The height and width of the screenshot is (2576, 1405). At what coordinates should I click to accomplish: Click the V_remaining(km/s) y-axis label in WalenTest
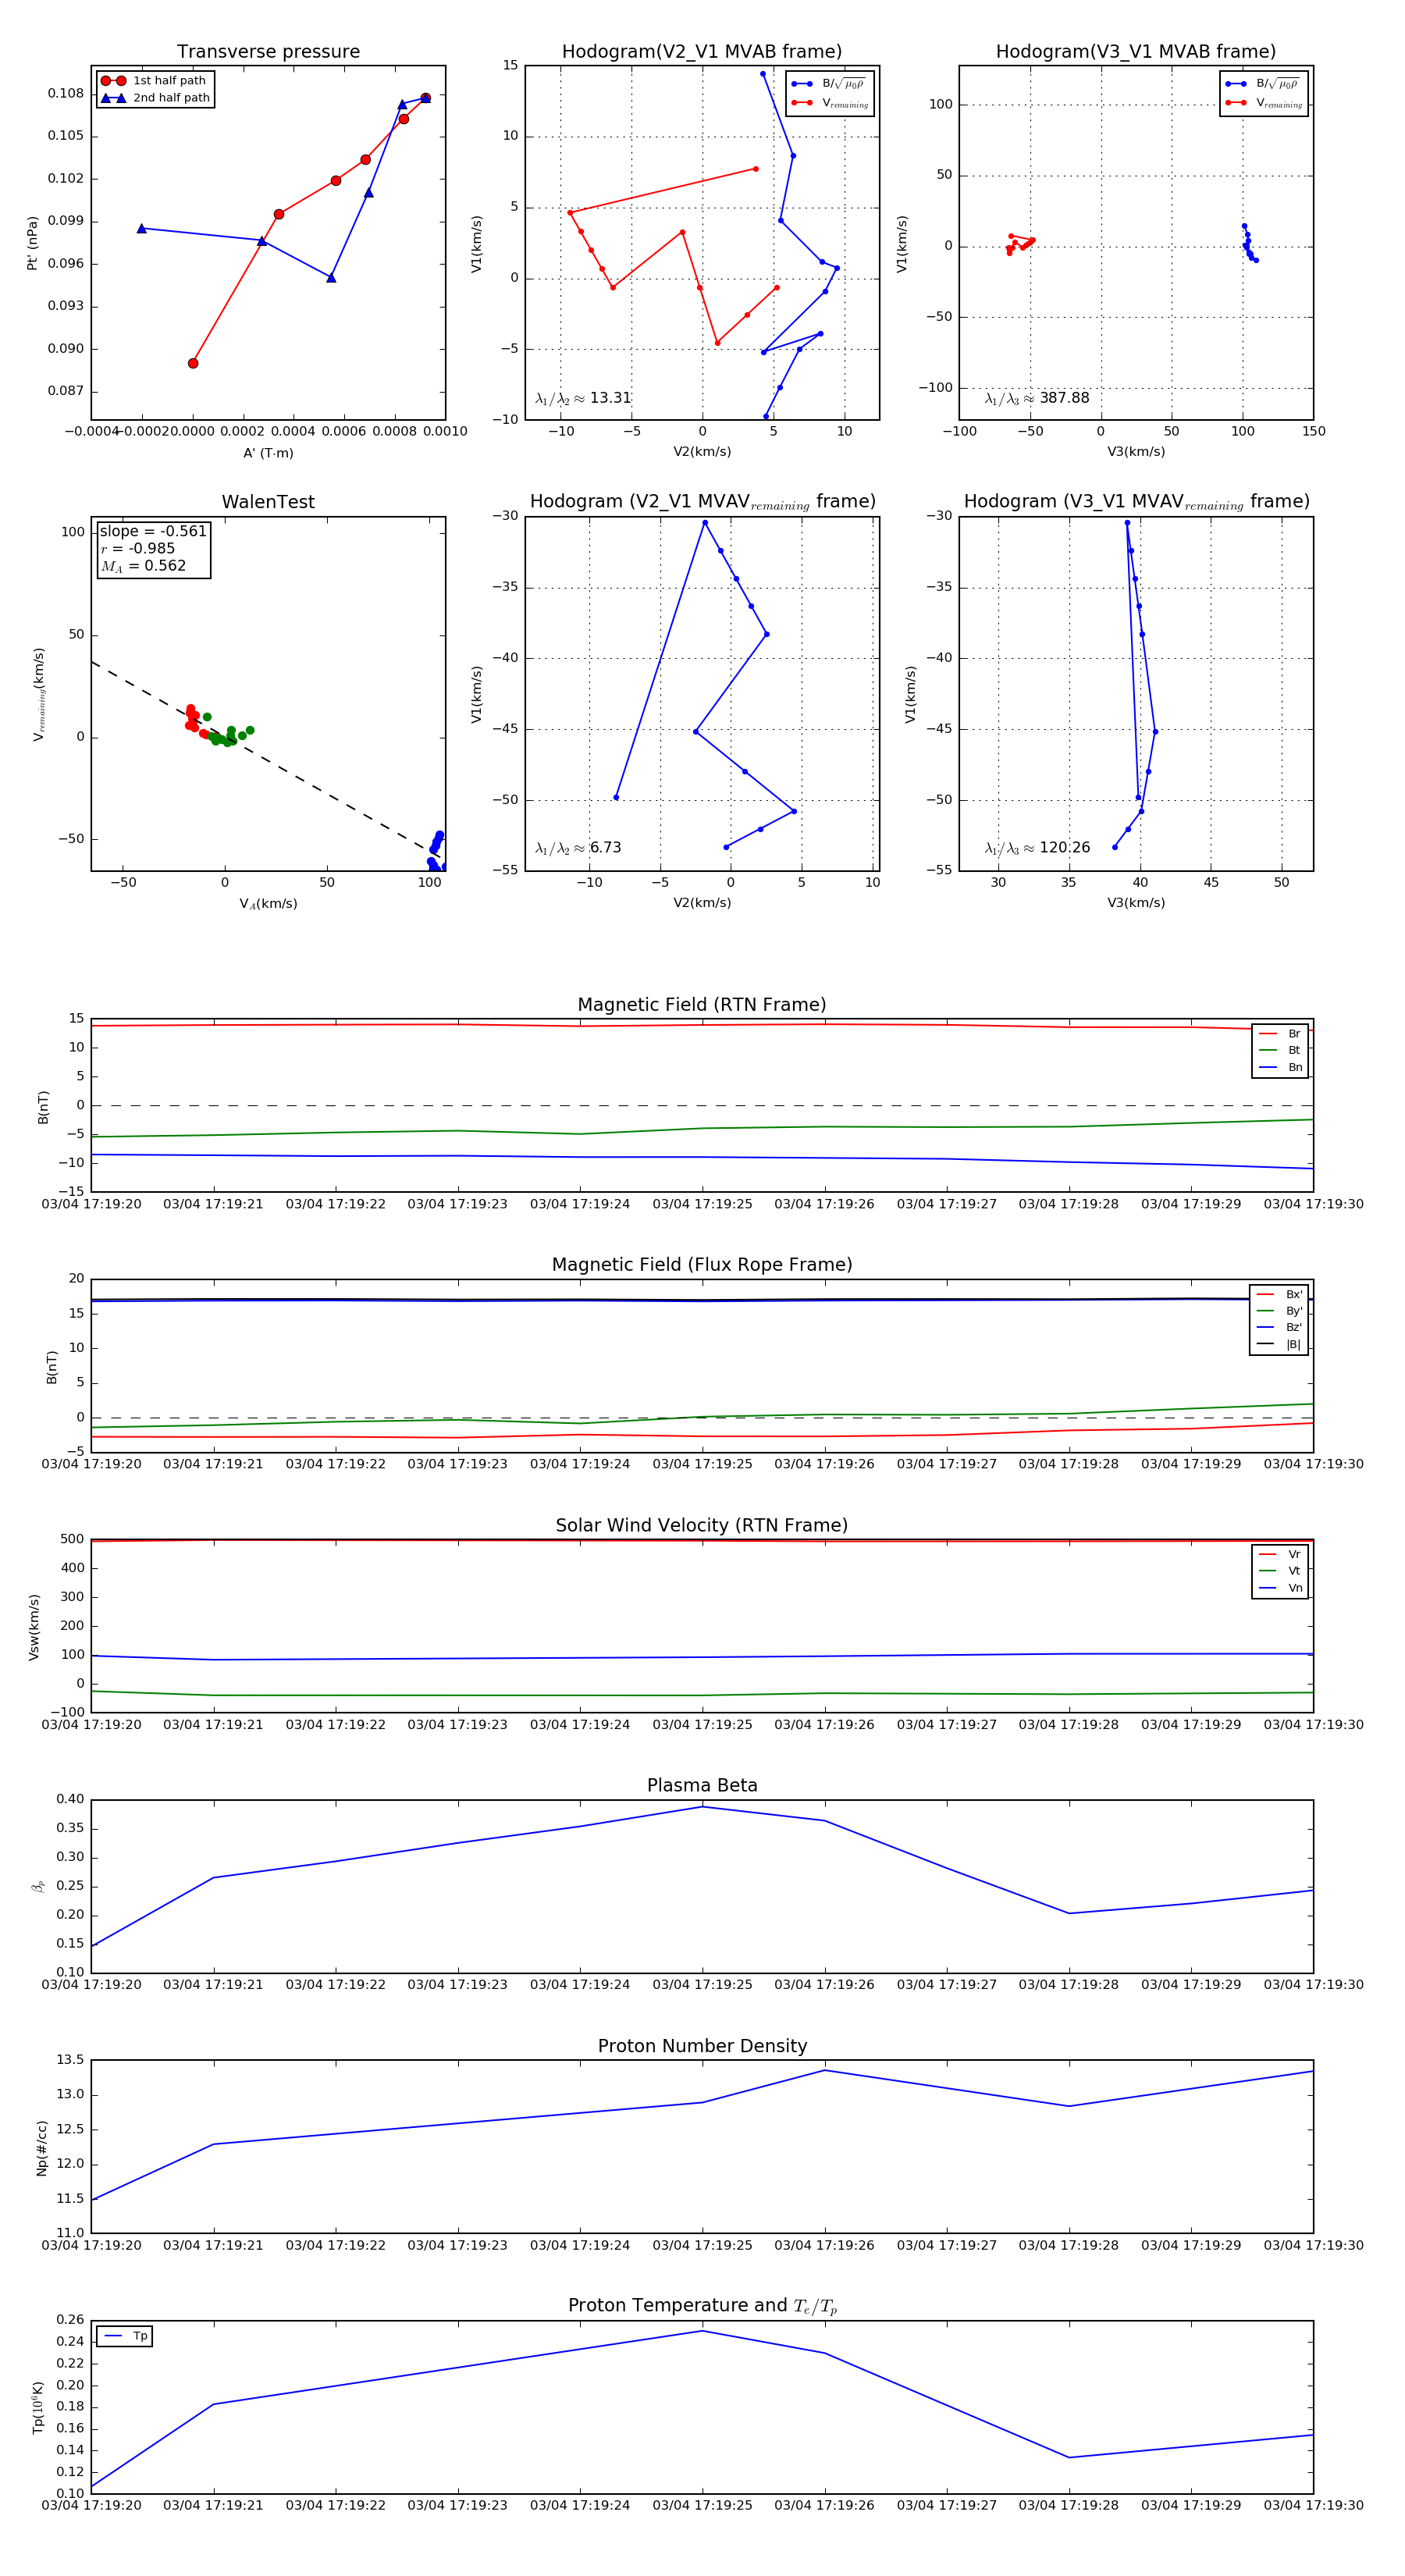38,694
